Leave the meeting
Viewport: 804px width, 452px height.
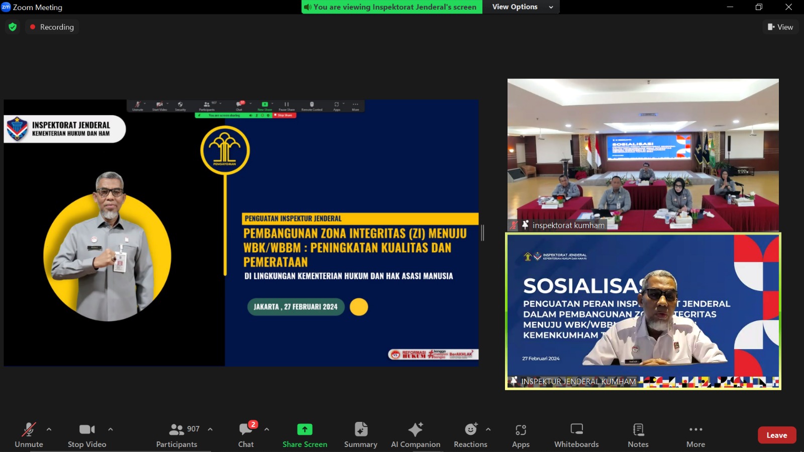[x=776, y=435]
